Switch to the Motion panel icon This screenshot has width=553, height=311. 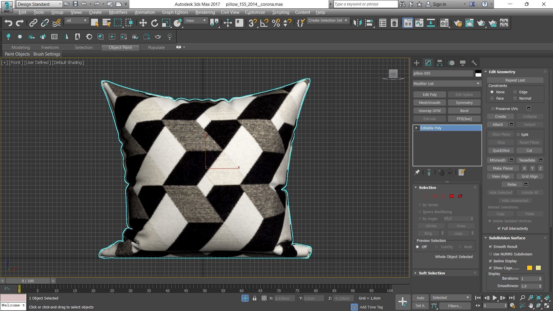pos(451,63)
